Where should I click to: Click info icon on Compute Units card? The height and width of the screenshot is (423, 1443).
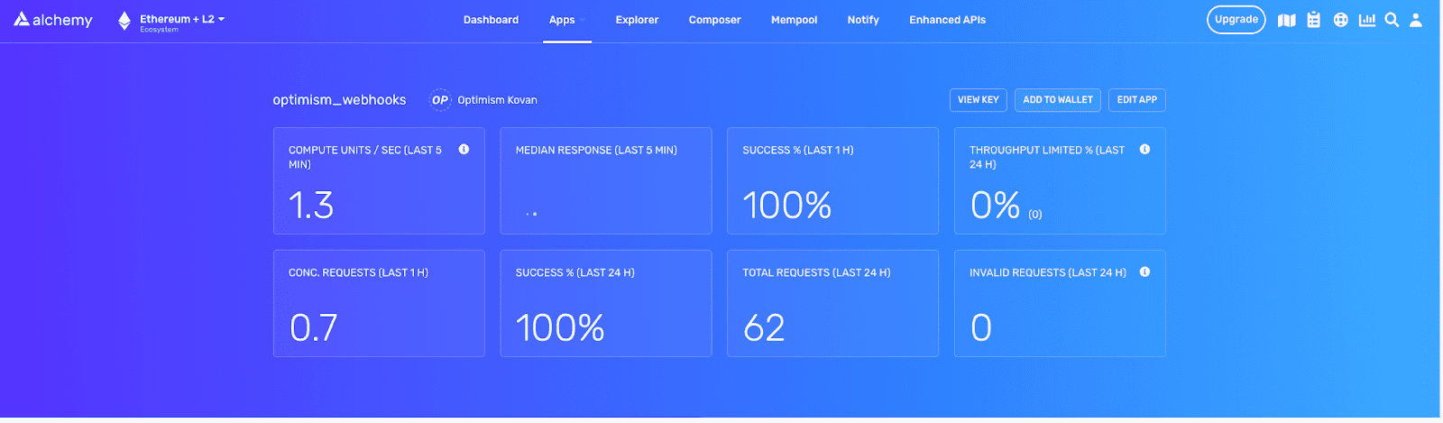click(464, 150)
